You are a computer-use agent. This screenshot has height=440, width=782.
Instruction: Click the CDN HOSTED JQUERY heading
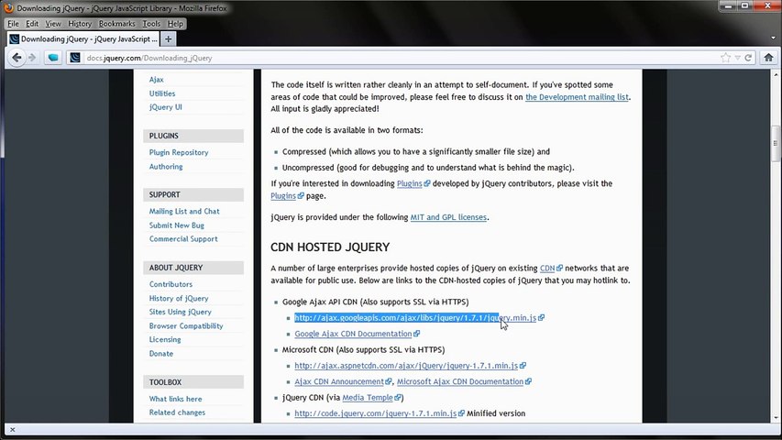pyautogui.click(x=330, y=247)
